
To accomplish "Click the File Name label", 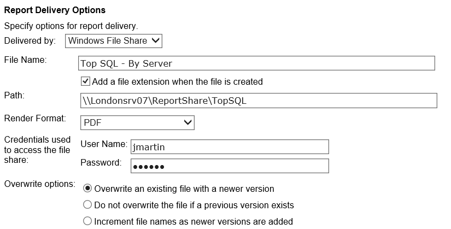I will (25, 60).
